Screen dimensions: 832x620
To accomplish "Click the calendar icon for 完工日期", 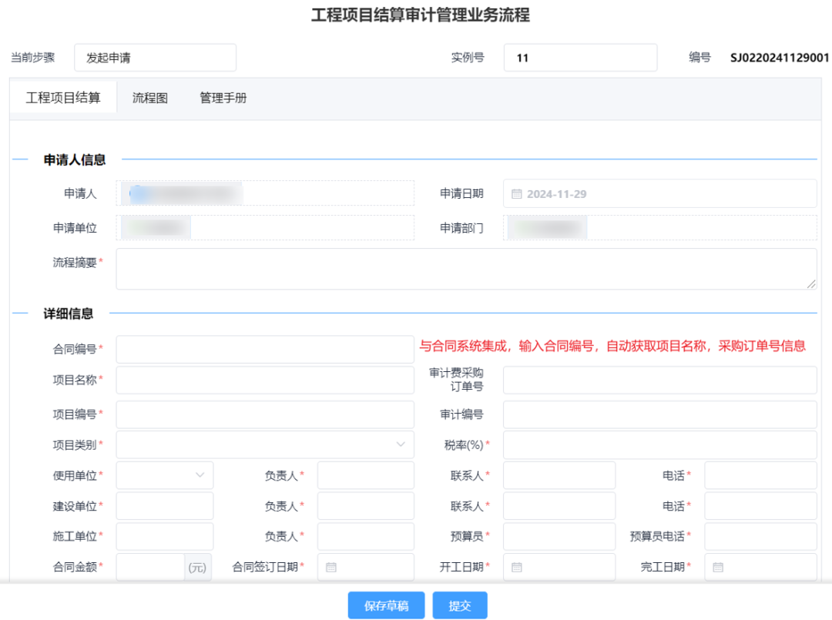I will 718,568.
